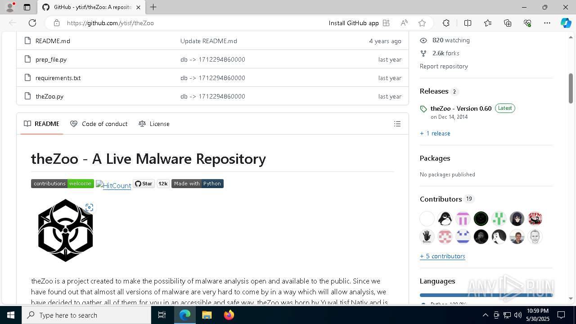Open File Explorer from taskbar
The image size is (576, 324).
tap(207, 315)
